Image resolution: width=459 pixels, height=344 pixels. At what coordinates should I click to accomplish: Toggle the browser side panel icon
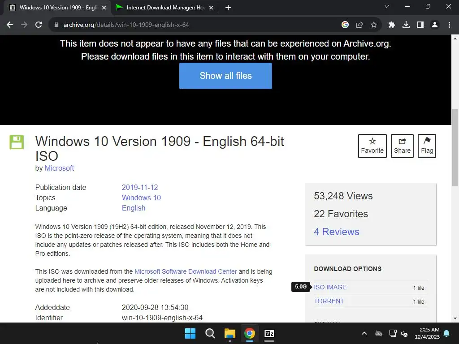[x=420, y=25]
